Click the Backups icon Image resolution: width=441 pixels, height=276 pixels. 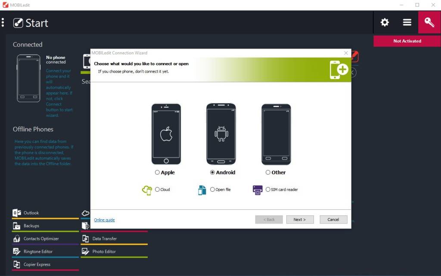click(17, 226)
